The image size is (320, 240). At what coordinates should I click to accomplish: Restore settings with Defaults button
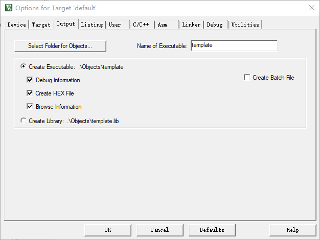click(212, 230)
